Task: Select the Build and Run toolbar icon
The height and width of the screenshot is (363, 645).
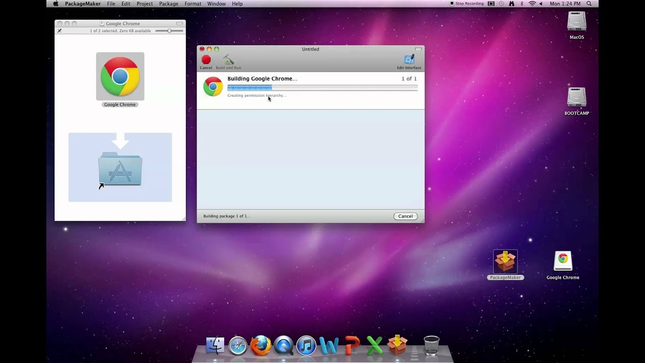Action: pyautogui.click(x=229, y=60)
